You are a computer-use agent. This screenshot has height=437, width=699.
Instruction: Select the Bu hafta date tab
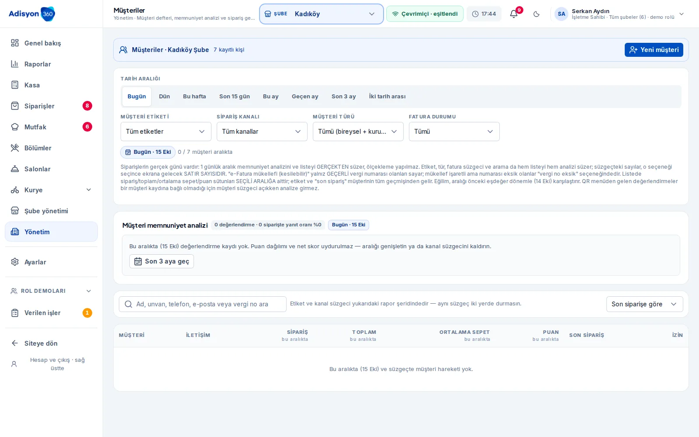[194, 97]
